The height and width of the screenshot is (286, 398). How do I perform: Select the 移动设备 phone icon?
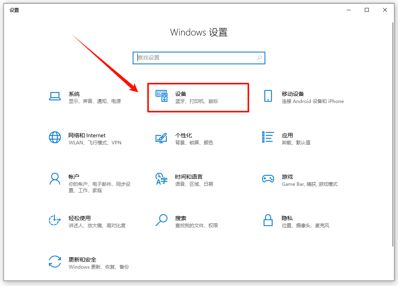[268, 95]
